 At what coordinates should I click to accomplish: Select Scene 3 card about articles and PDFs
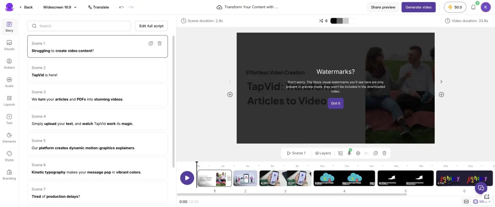coord(97,95)
